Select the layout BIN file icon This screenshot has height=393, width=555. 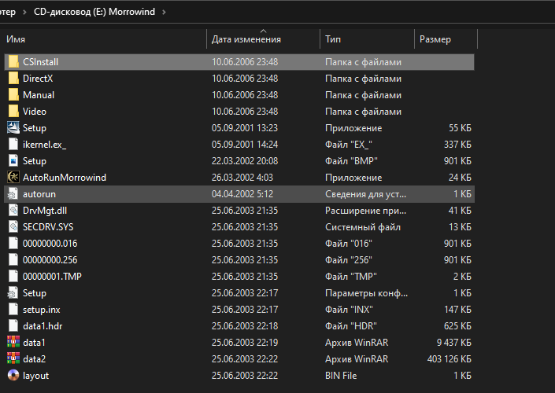13,376
